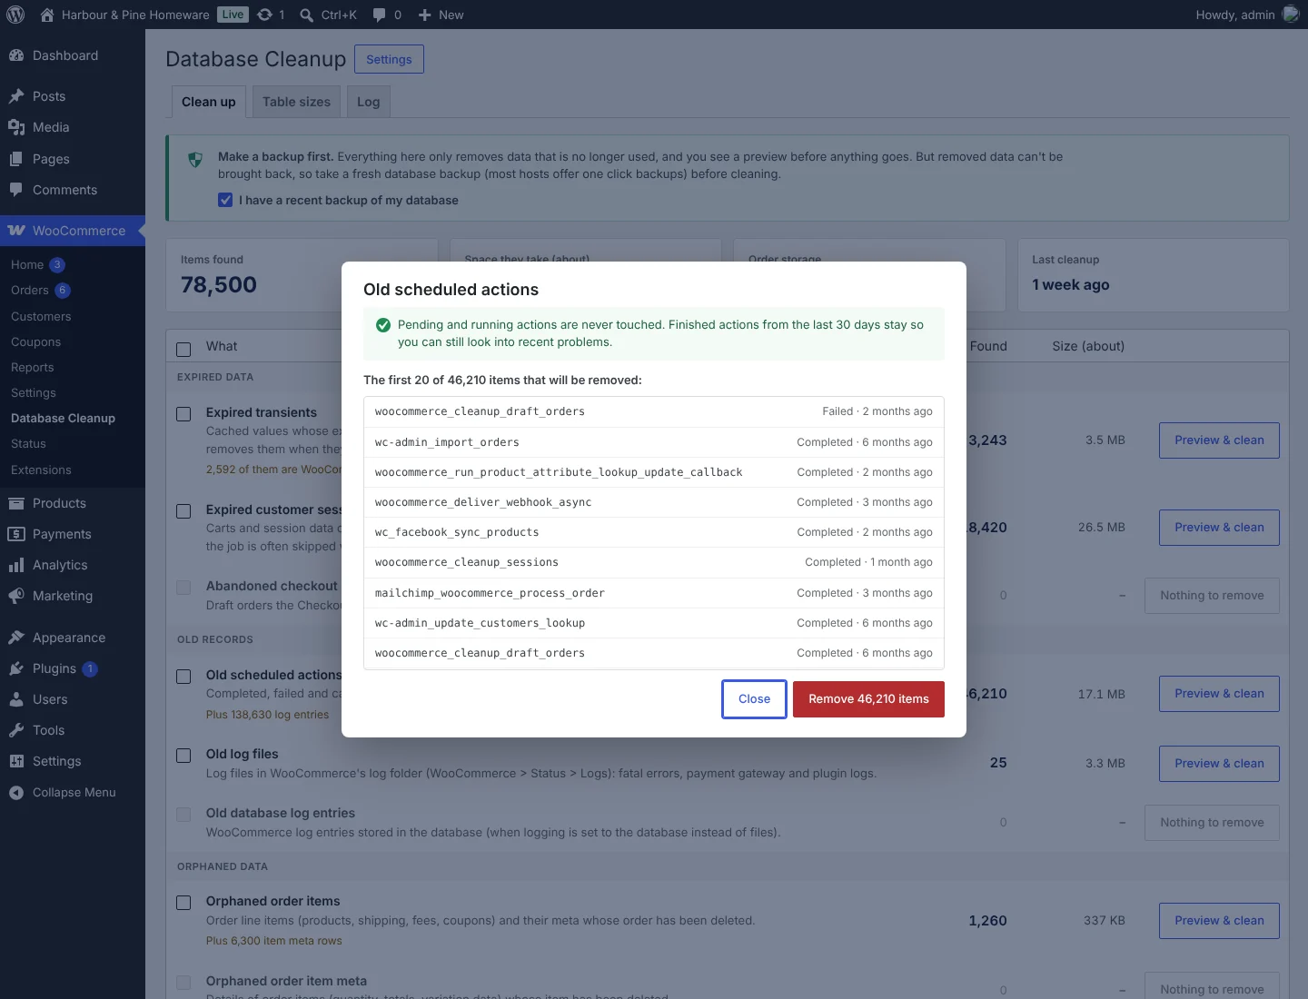Open WooCommerce Coupons submenu item

tap(36, 341)
